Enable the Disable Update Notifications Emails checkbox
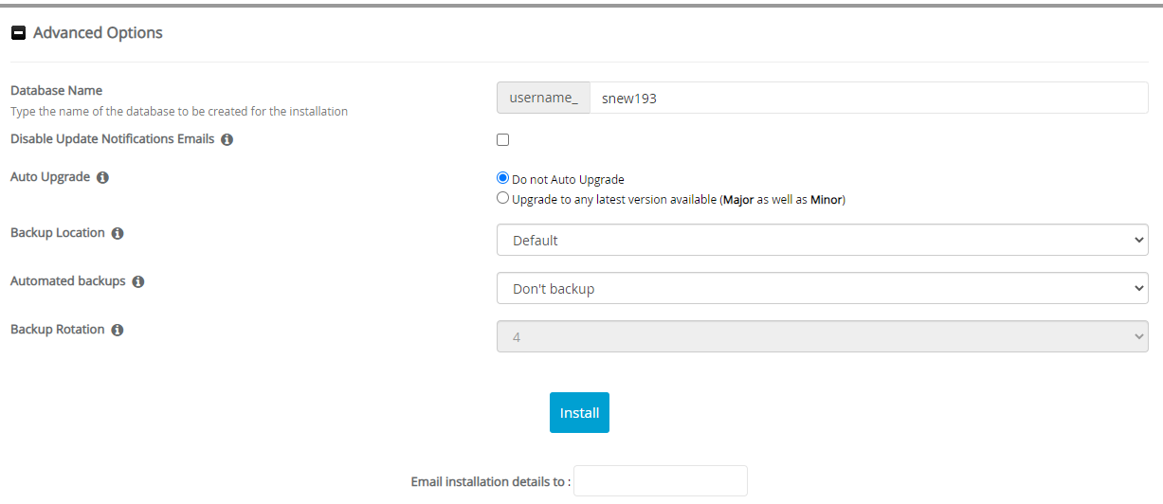1163x504 pixels. tap(503, 140)
